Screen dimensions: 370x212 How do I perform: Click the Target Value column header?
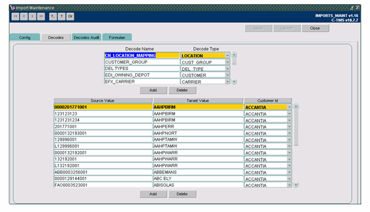[x=198, y=101]
